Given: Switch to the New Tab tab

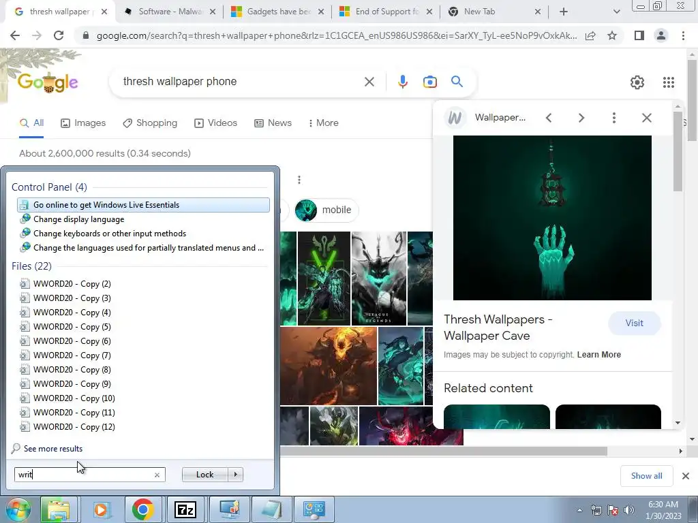Looking at the screenshot, I should [495, 12].
